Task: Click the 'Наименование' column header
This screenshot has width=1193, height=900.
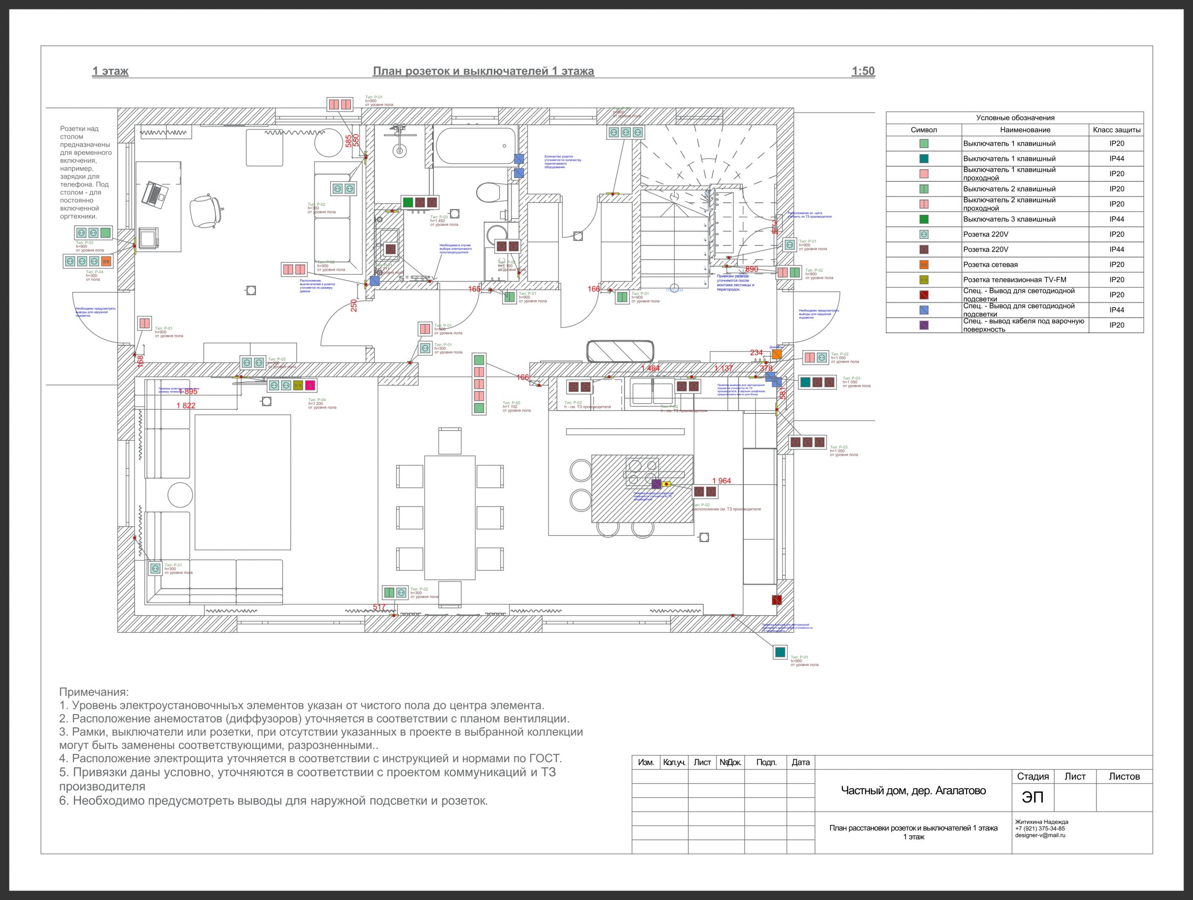Action: click(1025, 130)
